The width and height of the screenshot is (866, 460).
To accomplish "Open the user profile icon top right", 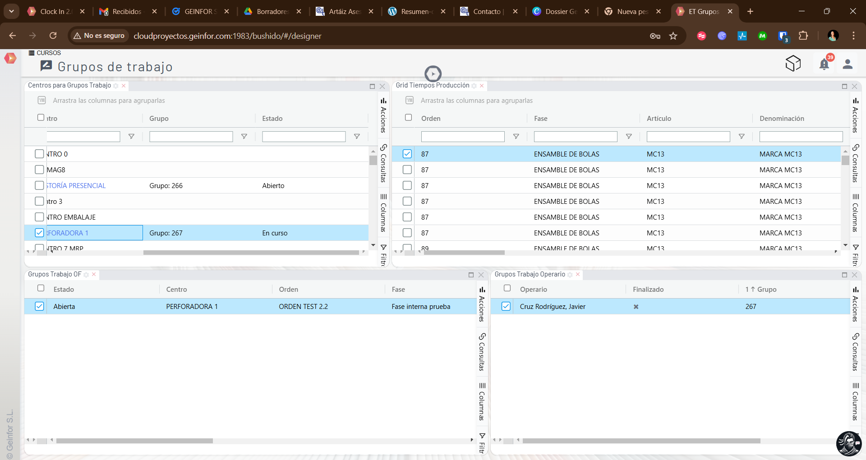I will point(848,64).
